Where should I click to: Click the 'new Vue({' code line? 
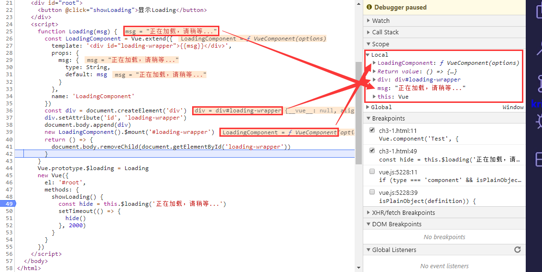(x=53, y=176)
